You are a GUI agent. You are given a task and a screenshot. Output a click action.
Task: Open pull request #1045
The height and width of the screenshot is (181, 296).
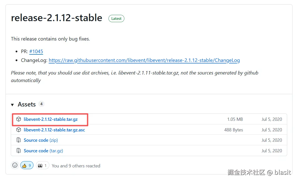[36, 51]
